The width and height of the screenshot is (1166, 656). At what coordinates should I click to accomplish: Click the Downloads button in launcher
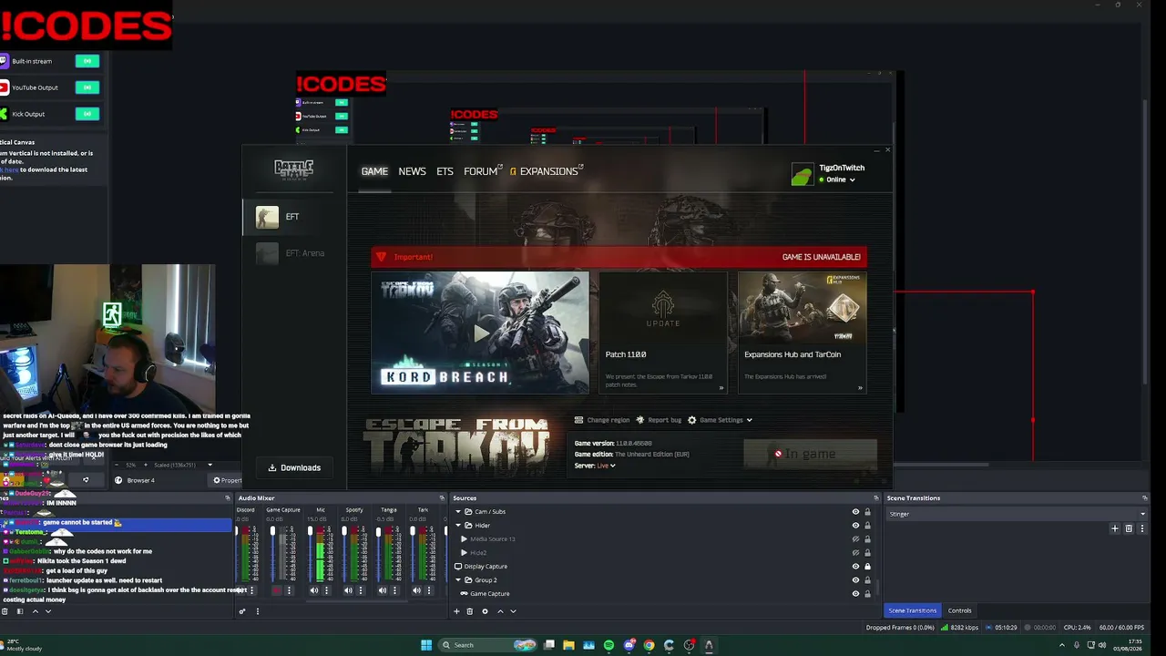(294, 467)
